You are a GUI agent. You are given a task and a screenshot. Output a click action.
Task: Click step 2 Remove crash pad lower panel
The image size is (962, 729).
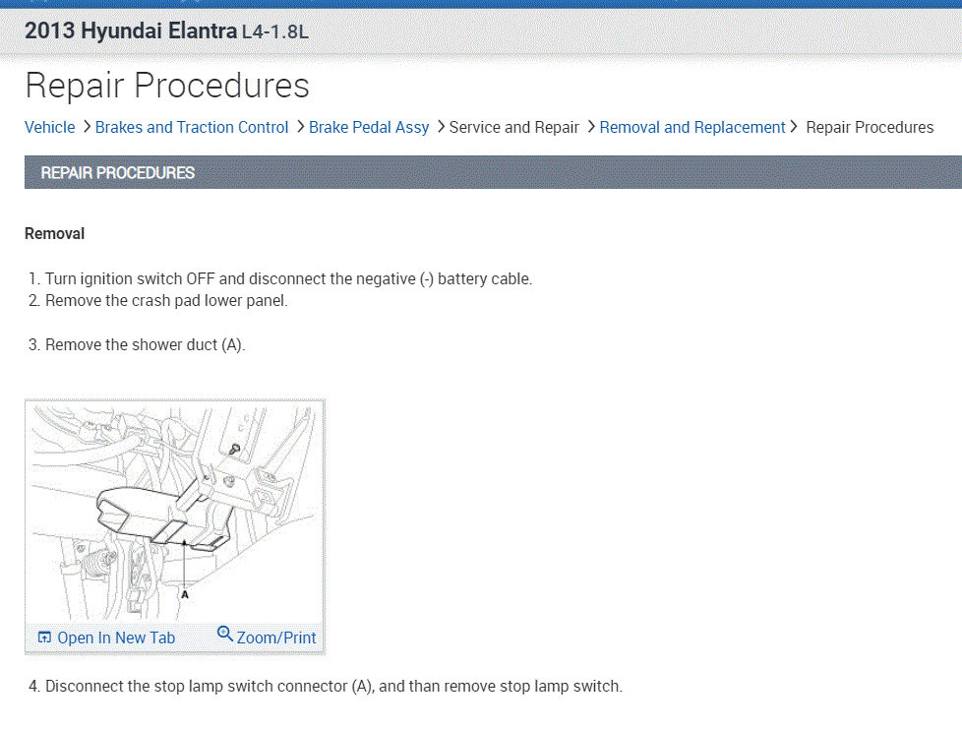(158, 301)
